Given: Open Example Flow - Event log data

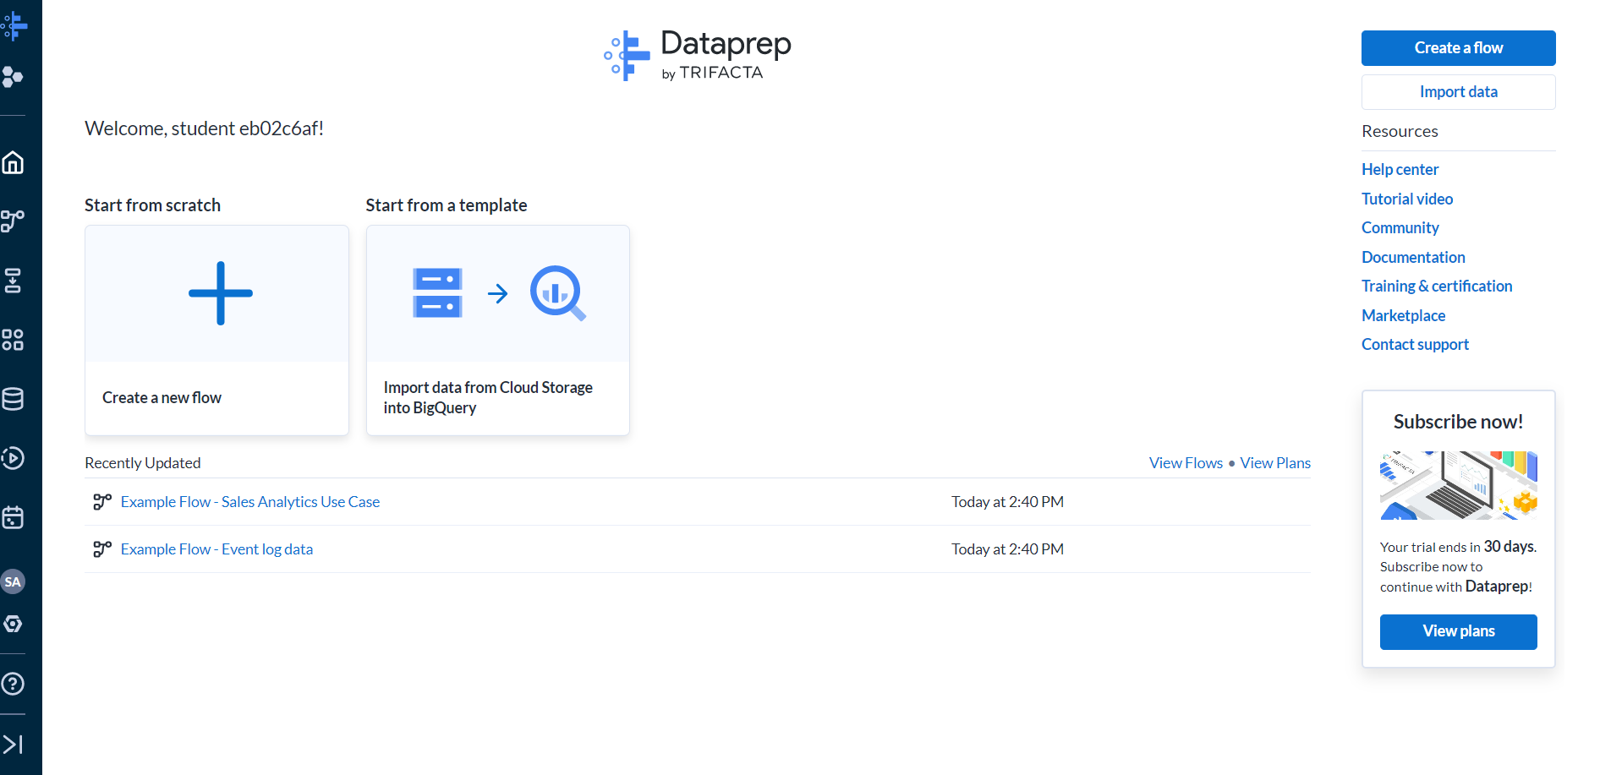Looking at the screenshot, I should coord(216,549).
